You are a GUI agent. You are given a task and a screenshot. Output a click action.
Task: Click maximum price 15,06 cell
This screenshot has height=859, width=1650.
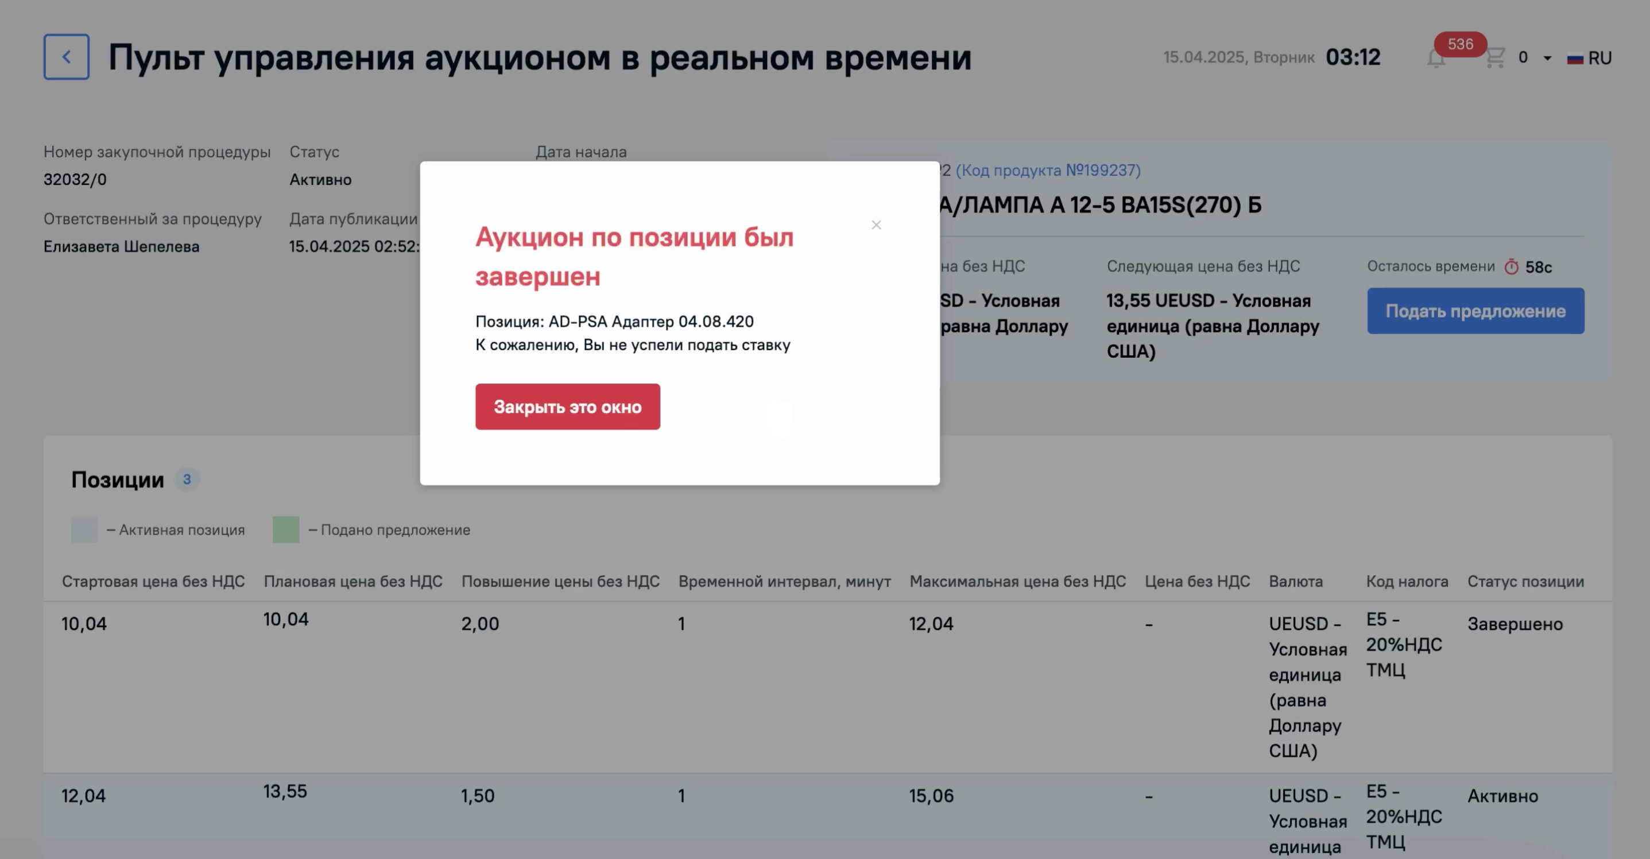(931, 796)
